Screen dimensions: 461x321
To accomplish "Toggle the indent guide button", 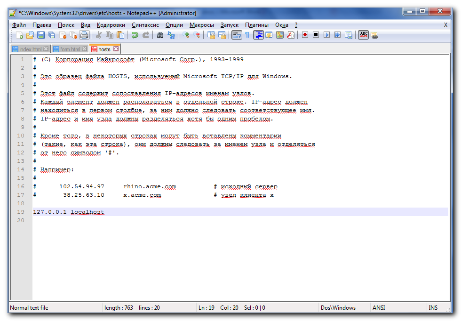I will click(258, 35).
